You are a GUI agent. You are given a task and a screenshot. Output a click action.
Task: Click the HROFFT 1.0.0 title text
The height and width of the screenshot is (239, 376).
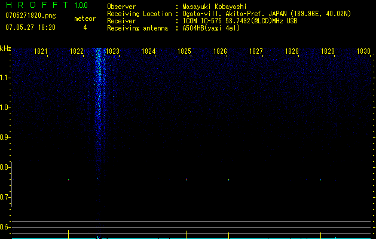click(47, 5)
